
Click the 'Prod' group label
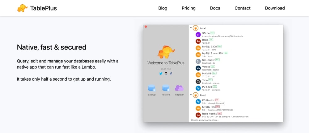(203, 95)
